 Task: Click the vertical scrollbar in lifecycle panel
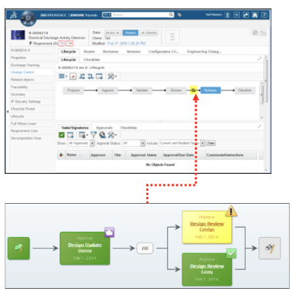tap(261, 100)
